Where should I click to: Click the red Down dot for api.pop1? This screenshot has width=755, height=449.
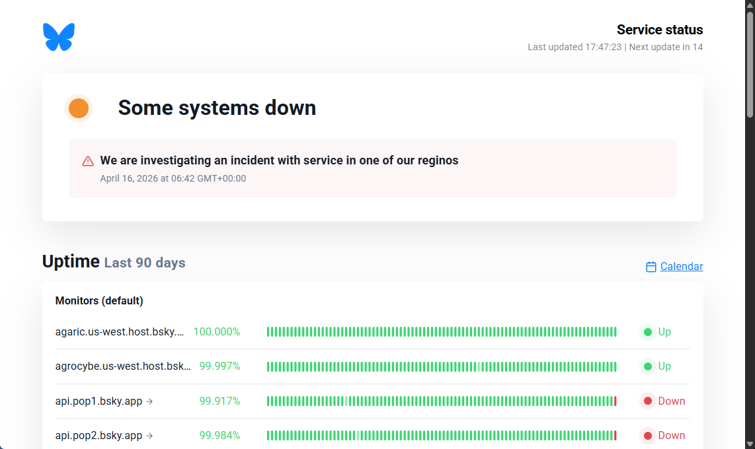pyautogui.click(x=648, y=401)
